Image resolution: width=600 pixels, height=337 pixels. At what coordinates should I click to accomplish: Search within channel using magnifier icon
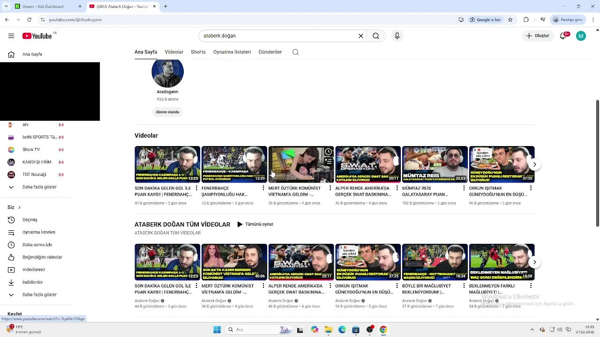(296, 52)
